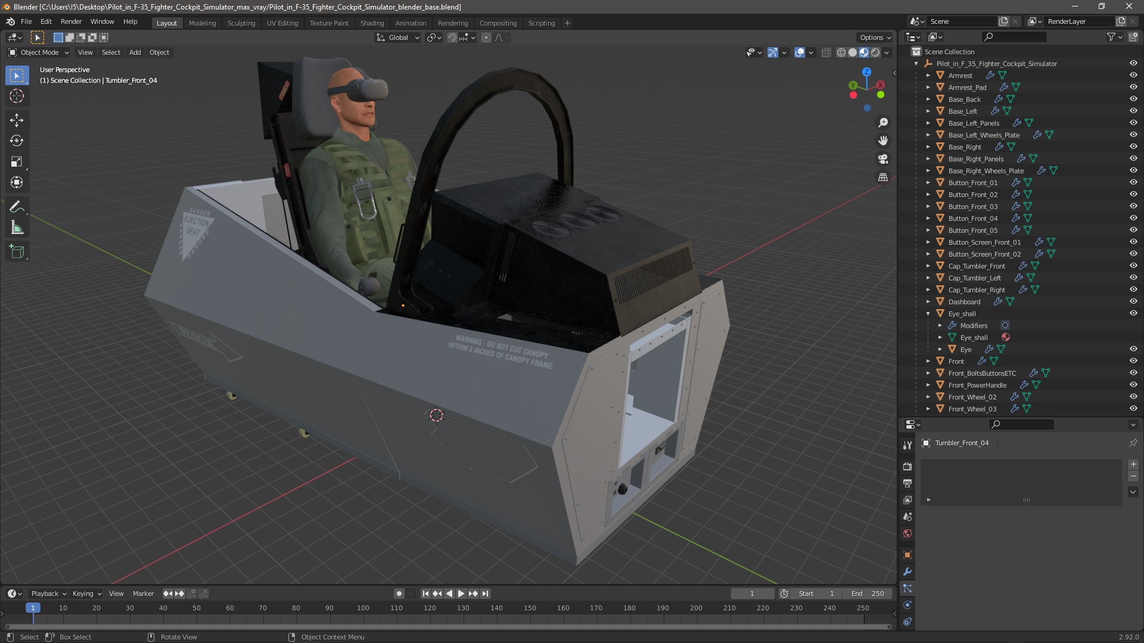Click the Marker menu in timeline
Viewport: 1144px width, 643px height.
click(143, 594)
